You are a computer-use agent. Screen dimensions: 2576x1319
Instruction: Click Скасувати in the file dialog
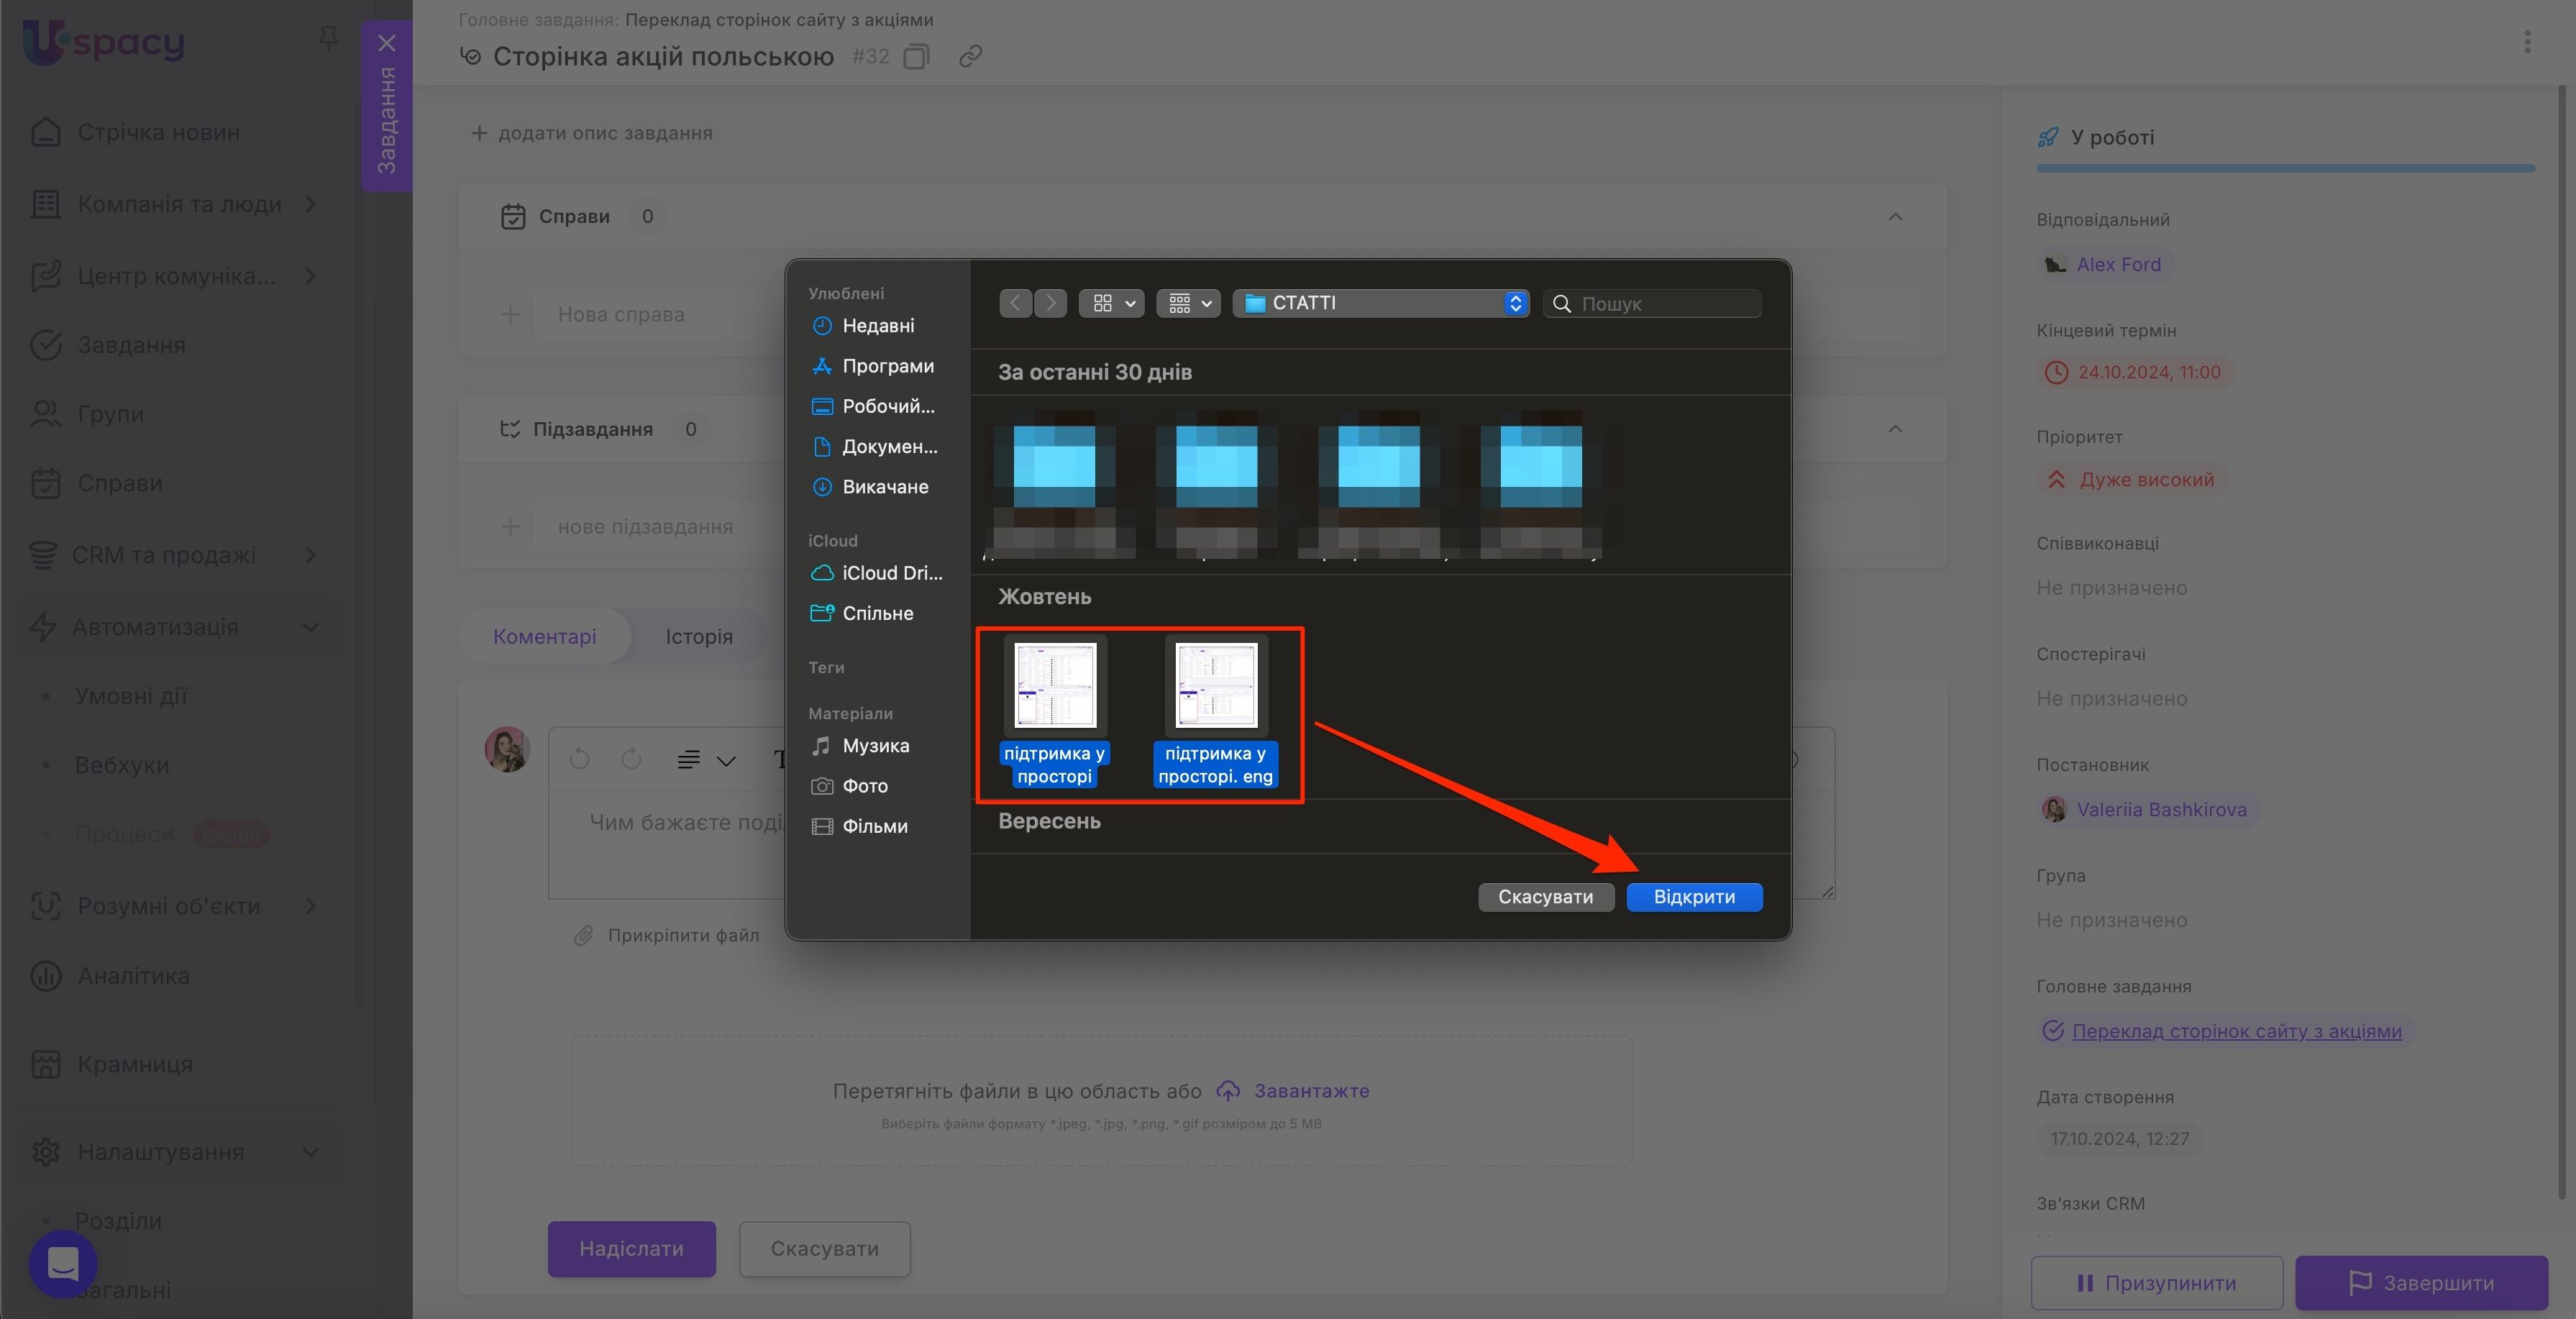click(1545, 896)
